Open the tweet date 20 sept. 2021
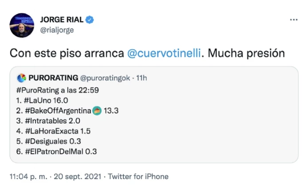This screenshot has height=190, width=307. pos(77,177)
